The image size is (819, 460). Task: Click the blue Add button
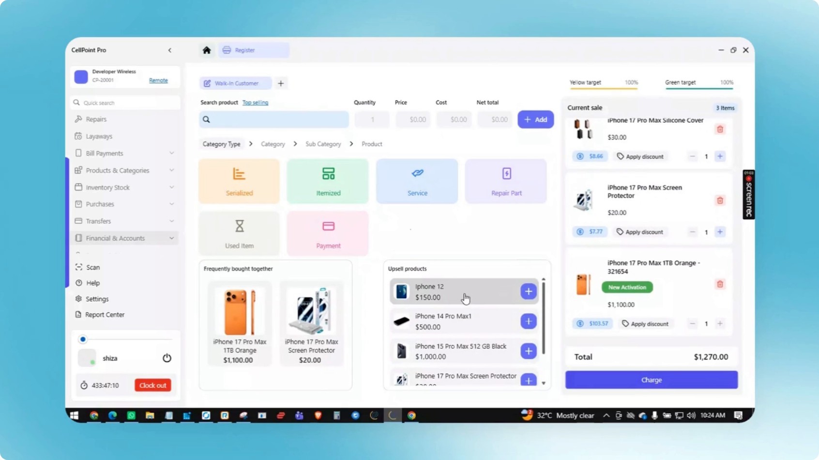coord(535,119)
